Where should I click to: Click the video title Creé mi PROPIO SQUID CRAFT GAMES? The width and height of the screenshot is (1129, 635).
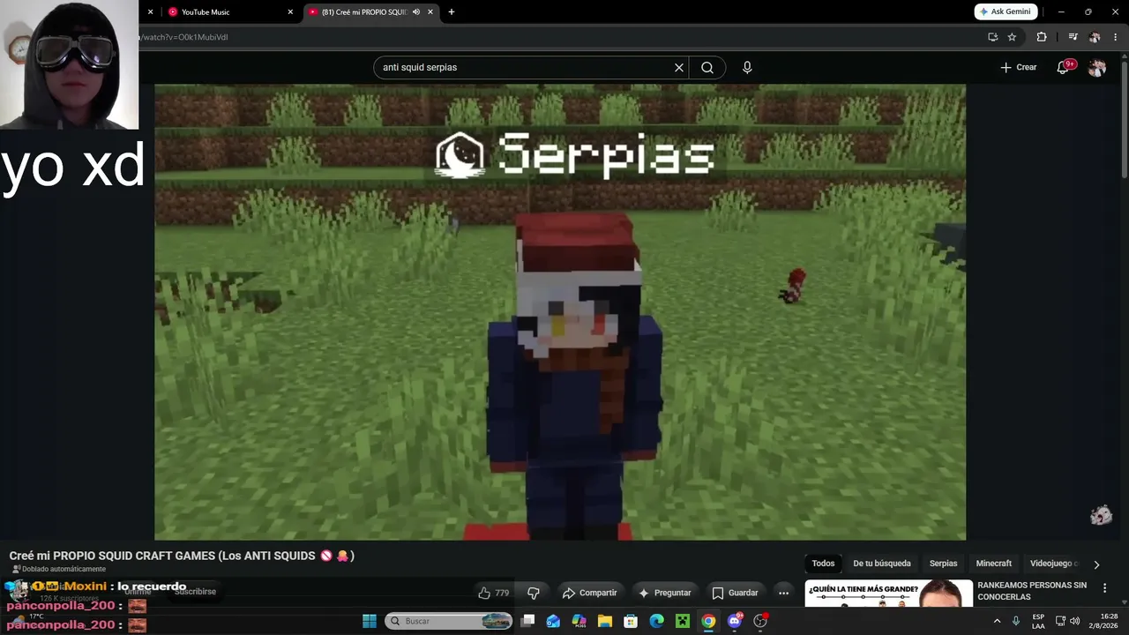182,556
